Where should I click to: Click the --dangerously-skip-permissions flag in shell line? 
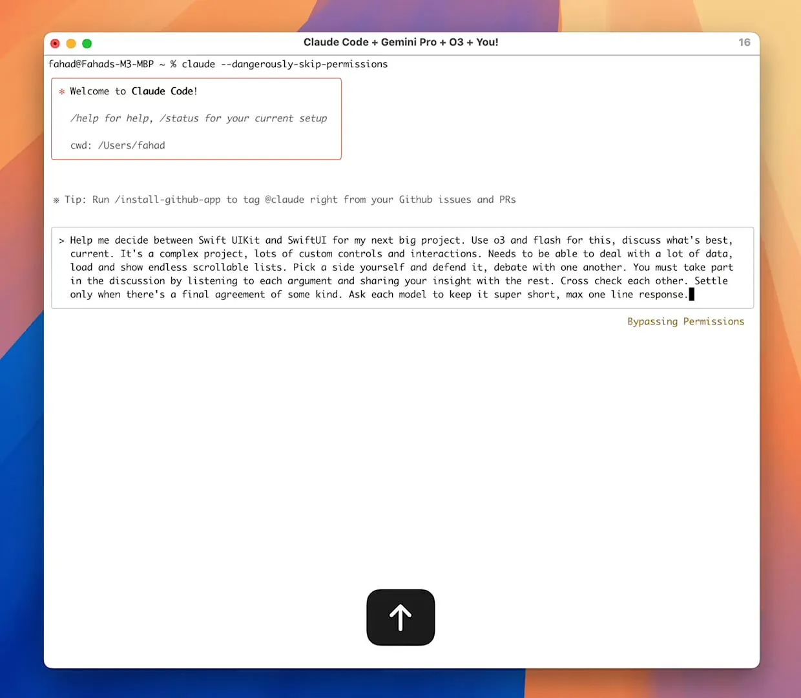tap(304, 64)
